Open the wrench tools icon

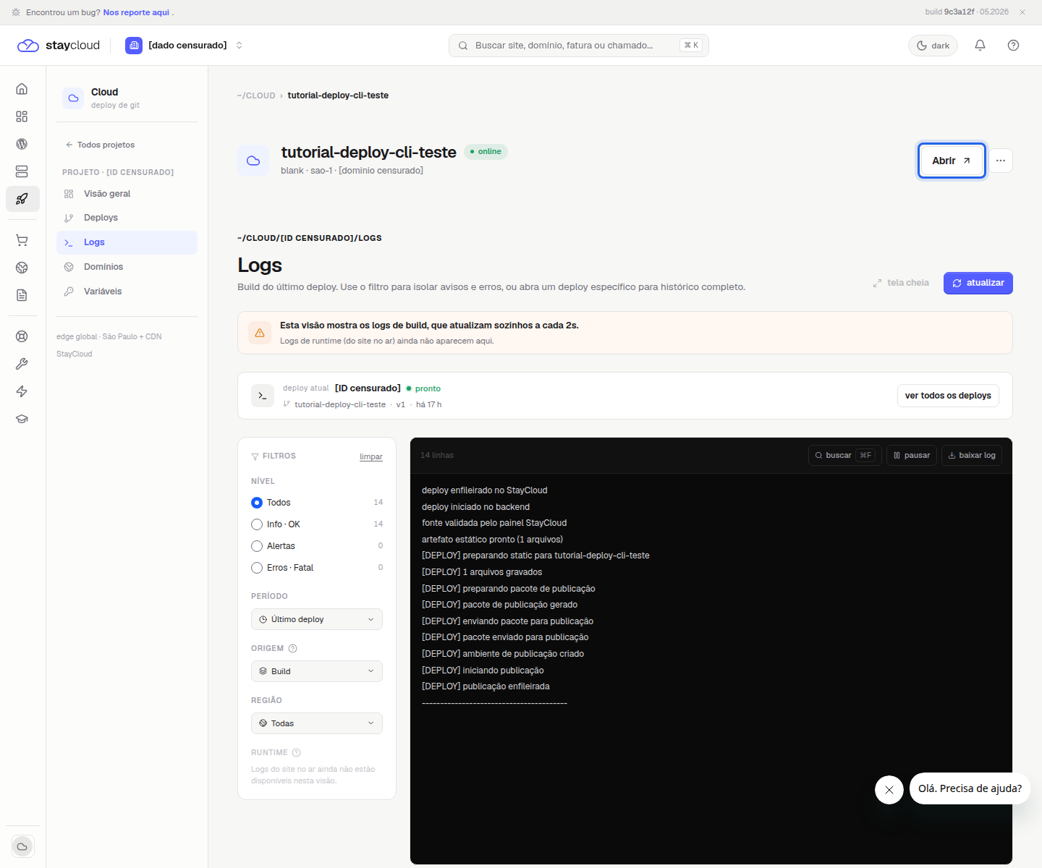click(x=22, y=364)
